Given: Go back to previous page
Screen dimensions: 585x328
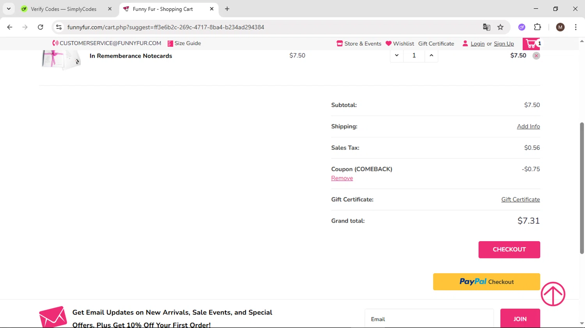Looking at the screenshot, I should [x=10, y=27].
